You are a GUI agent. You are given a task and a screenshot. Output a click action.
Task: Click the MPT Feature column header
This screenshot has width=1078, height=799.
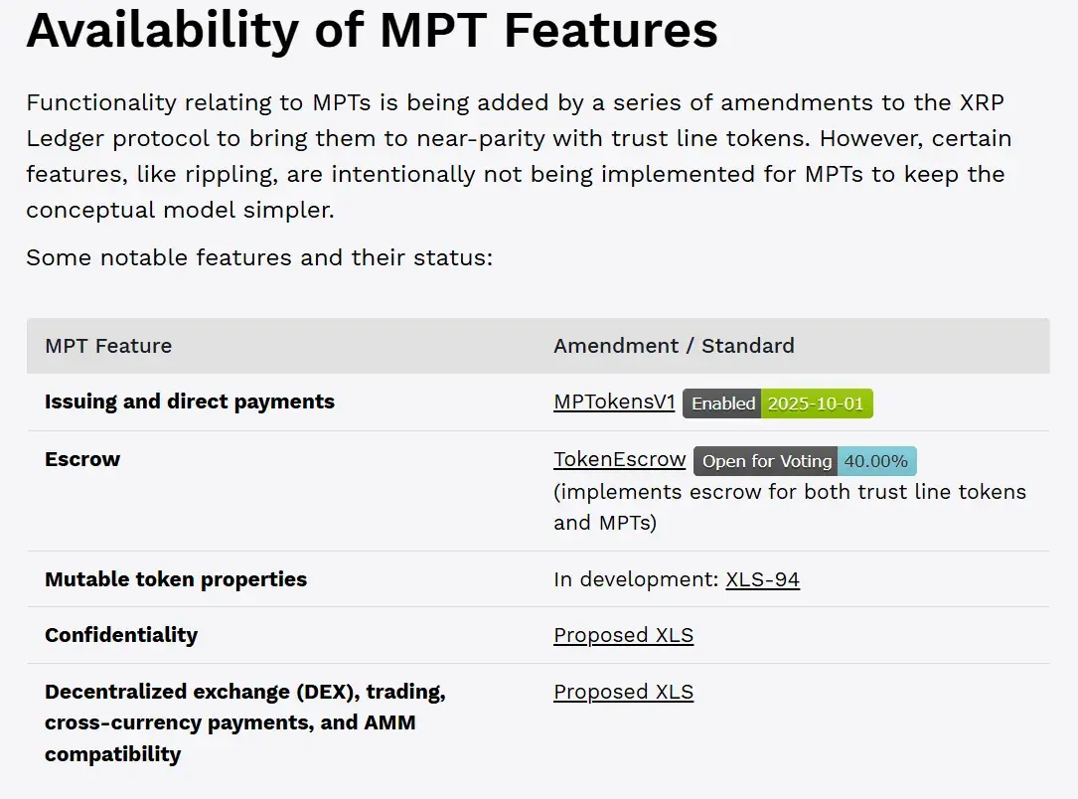(108, 346)
